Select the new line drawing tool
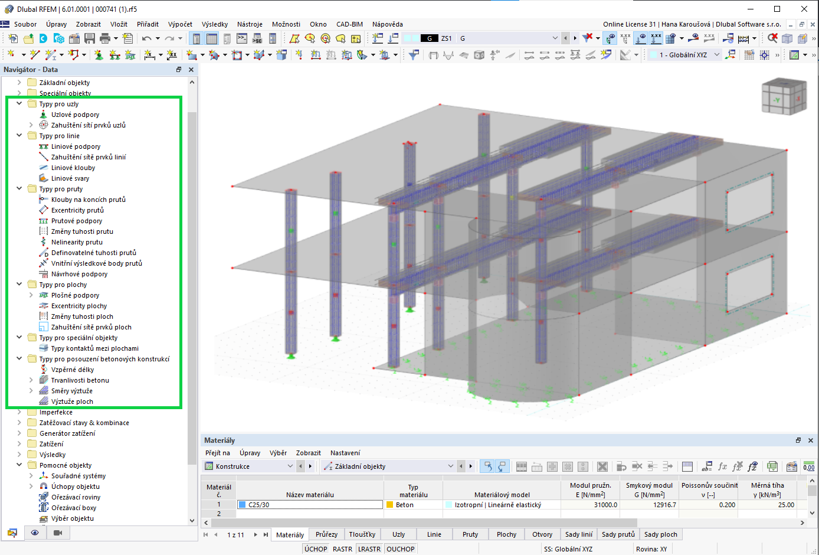Screen dimensions: 819x555 (x=35, y=55)
